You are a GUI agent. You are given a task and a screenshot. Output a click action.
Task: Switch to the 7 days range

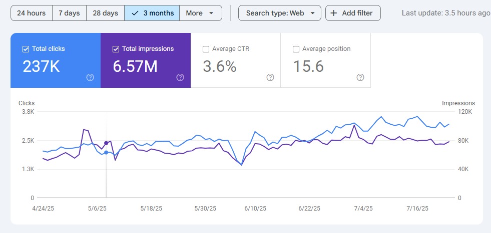click(x=69, y=13)
